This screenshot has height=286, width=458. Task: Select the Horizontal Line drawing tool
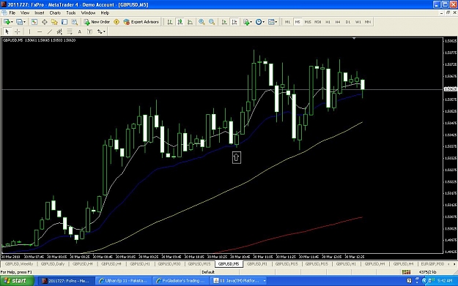pos(40,31)
